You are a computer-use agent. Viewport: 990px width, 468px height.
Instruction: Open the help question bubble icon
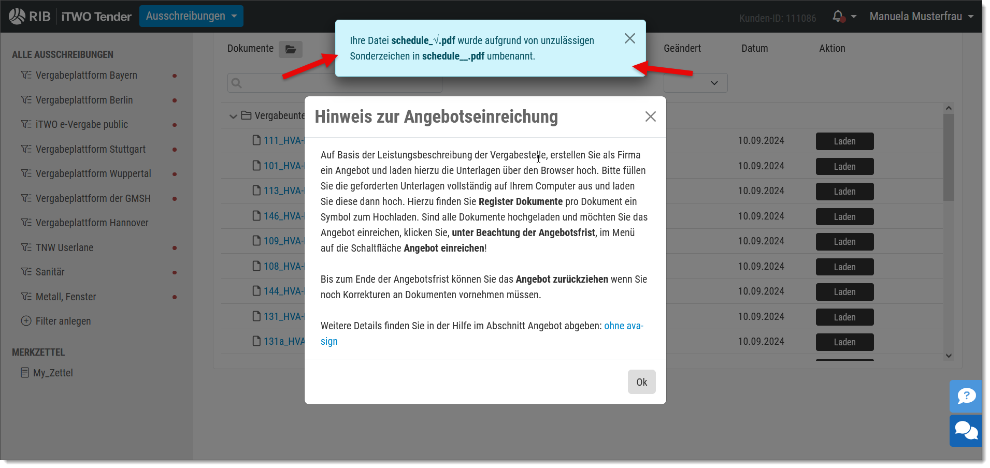(x=966, y=397)
